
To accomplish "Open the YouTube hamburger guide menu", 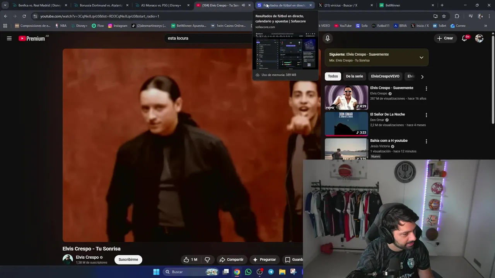I will [x=9, y=38].
